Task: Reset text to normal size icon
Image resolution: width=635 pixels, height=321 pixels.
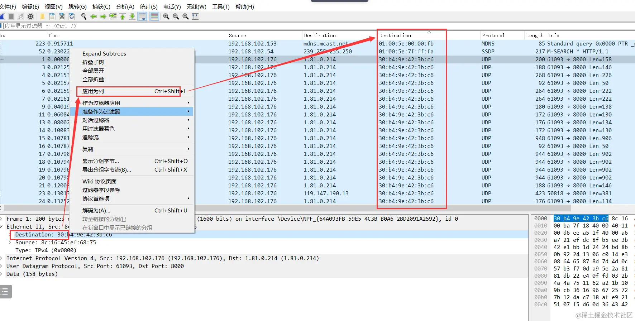Action: click(x=186, y=16)
